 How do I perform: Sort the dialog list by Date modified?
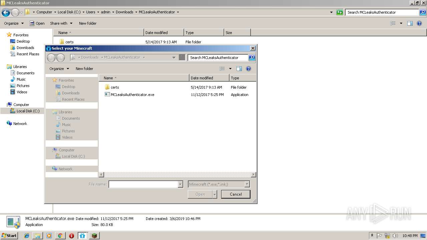(209, 78)
